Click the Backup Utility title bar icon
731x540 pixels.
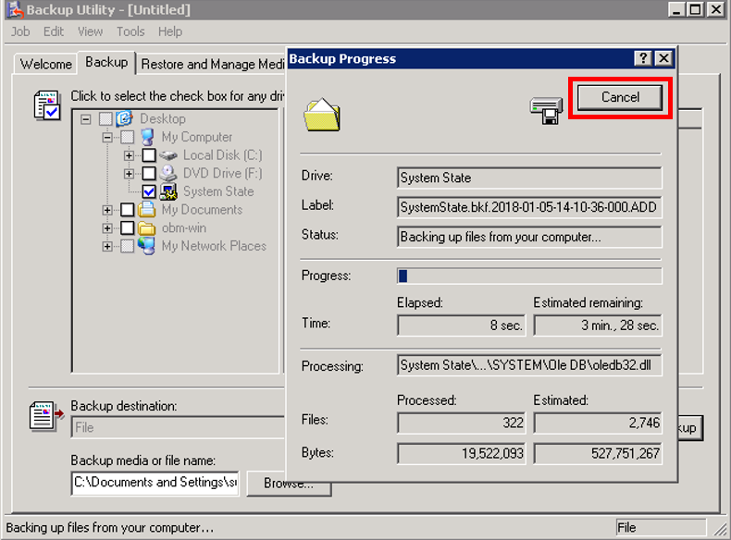[x=13, y=10]
